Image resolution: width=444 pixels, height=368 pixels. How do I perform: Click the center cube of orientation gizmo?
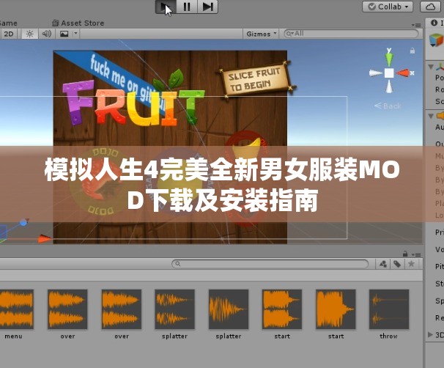coord(389,73)
